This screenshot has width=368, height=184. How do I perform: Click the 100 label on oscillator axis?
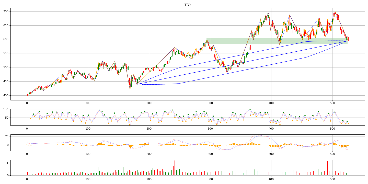[x=6, y=109]
